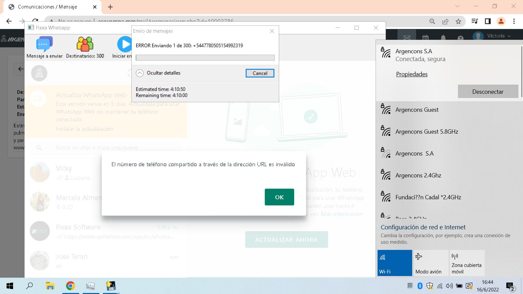Open Más información link in WhatsApp
The image size is (523, 294).
(x=342, y=214)
